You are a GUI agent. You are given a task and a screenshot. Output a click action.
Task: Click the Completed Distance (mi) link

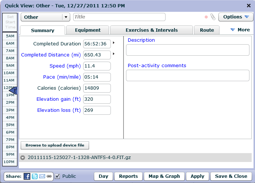pos(51,55)
